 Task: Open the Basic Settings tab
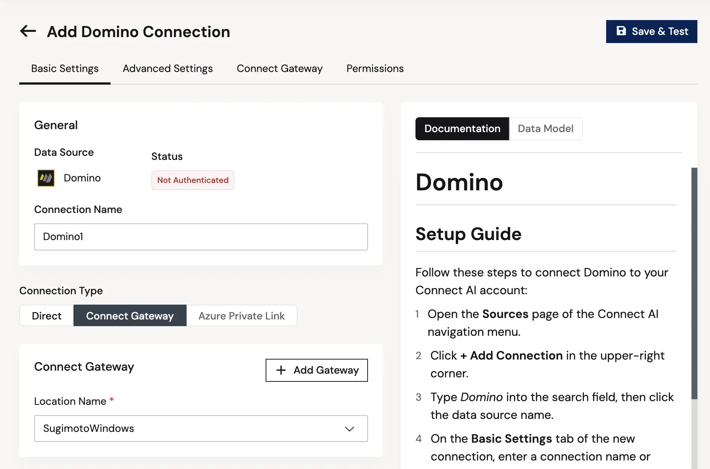pyautogui.click(x=65, y=69)
